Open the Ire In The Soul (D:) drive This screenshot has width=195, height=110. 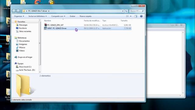click(27, 70)
